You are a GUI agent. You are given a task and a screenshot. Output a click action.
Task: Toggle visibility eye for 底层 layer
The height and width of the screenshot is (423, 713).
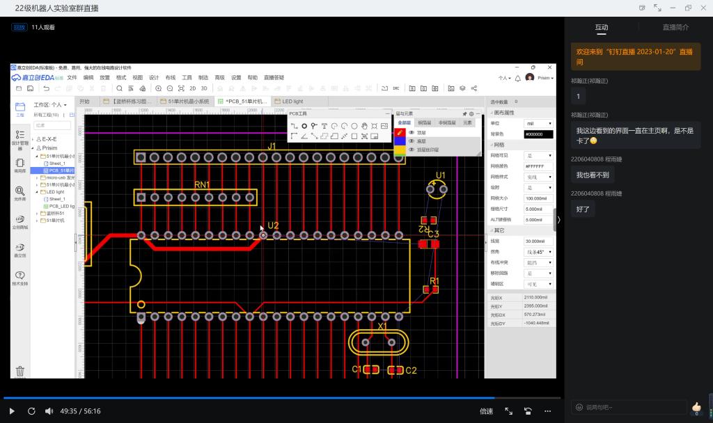pyautogui.click(x=412, y=141)
